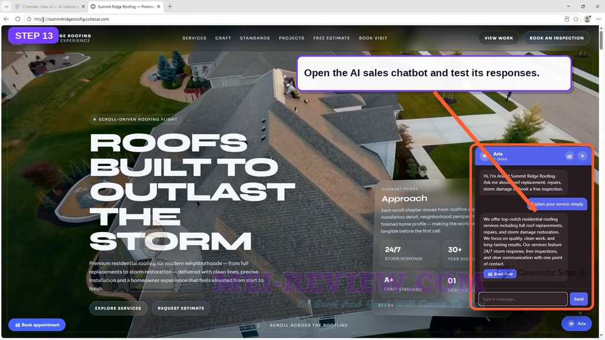Click the Book now button in chat
Screen dimensions: 605x340
tap(500, 274)
